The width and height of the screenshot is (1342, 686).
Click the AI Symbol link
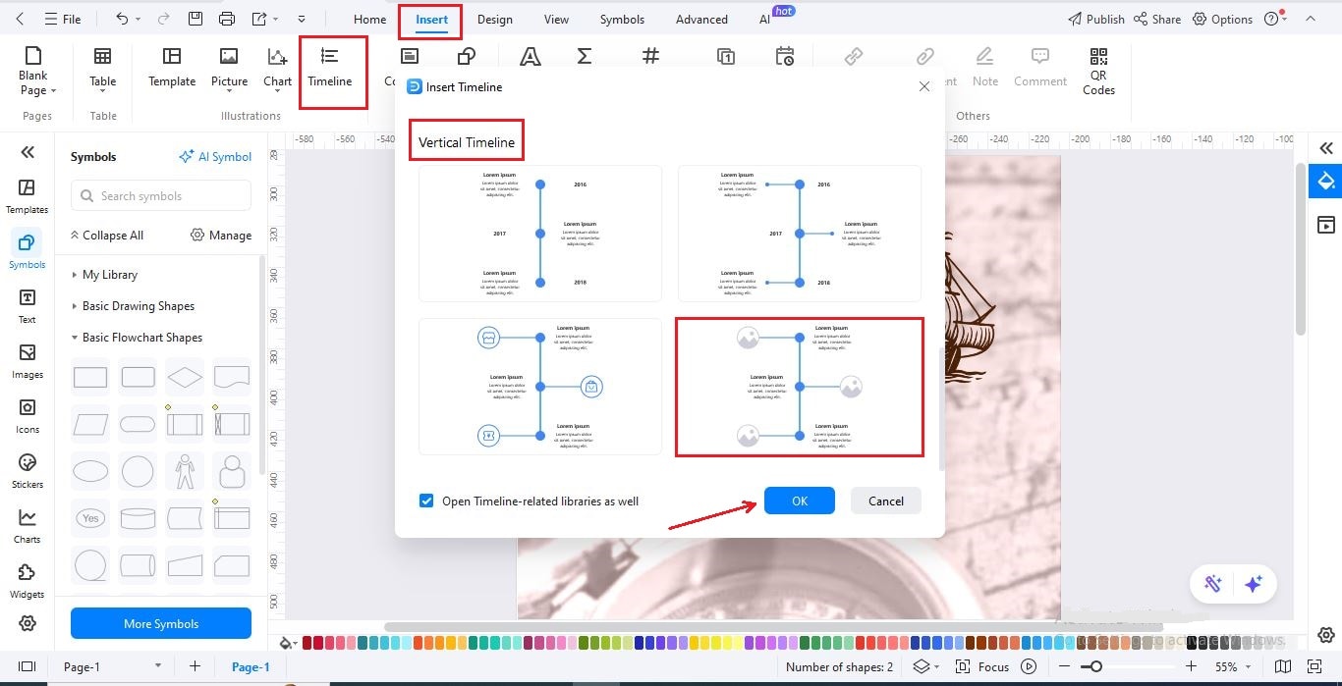point(215,156)
